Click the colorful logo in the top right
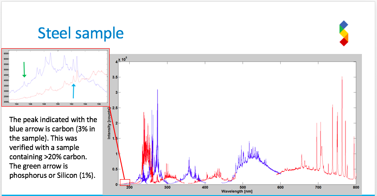Image resolution: width=377 pixels, height=196 pixels. click(x=343, y=33)
